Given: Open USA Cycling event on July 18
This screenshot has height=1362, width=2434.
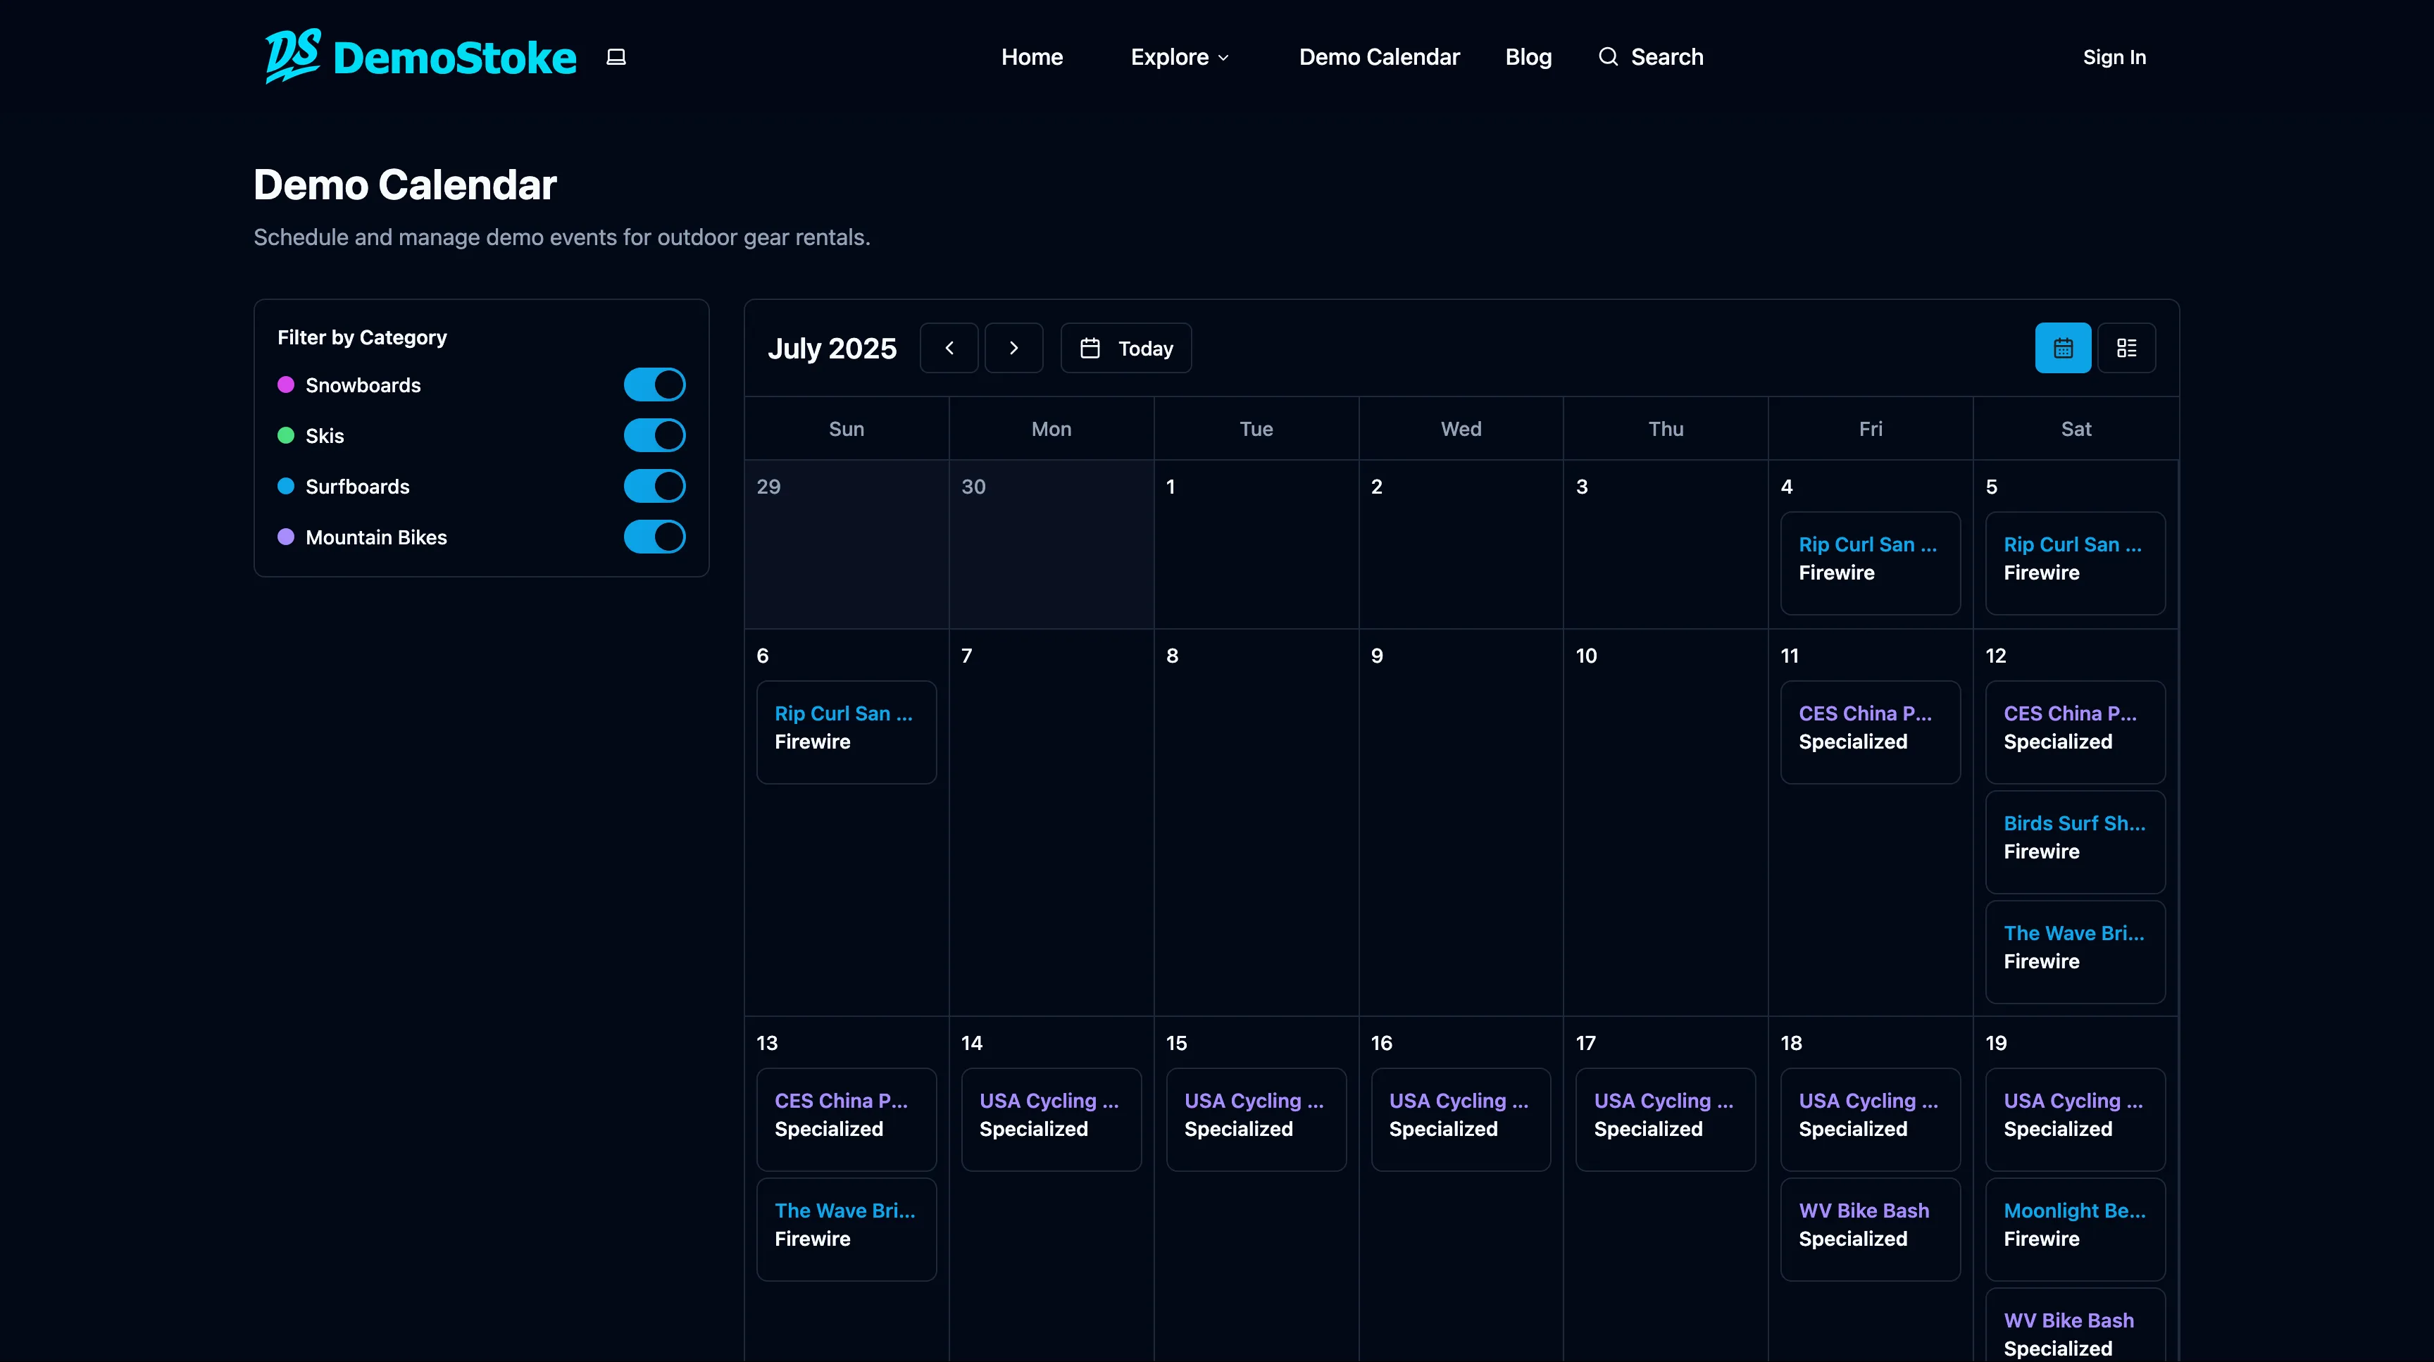Looking at the screenshot, I should pos(1870,1119).
